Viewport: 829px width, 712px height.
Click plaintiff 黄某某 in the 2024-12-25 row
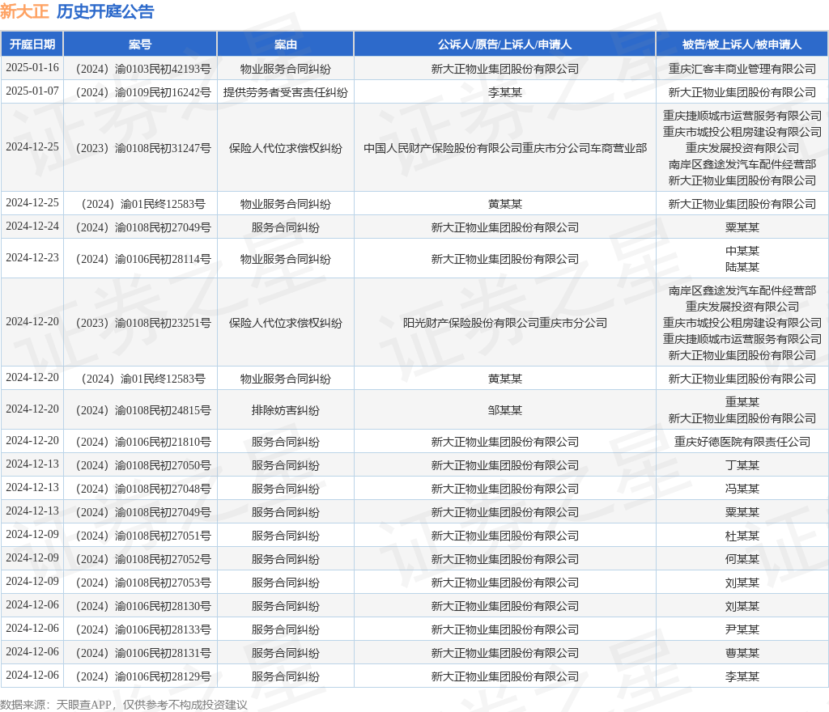pos(505,204)
